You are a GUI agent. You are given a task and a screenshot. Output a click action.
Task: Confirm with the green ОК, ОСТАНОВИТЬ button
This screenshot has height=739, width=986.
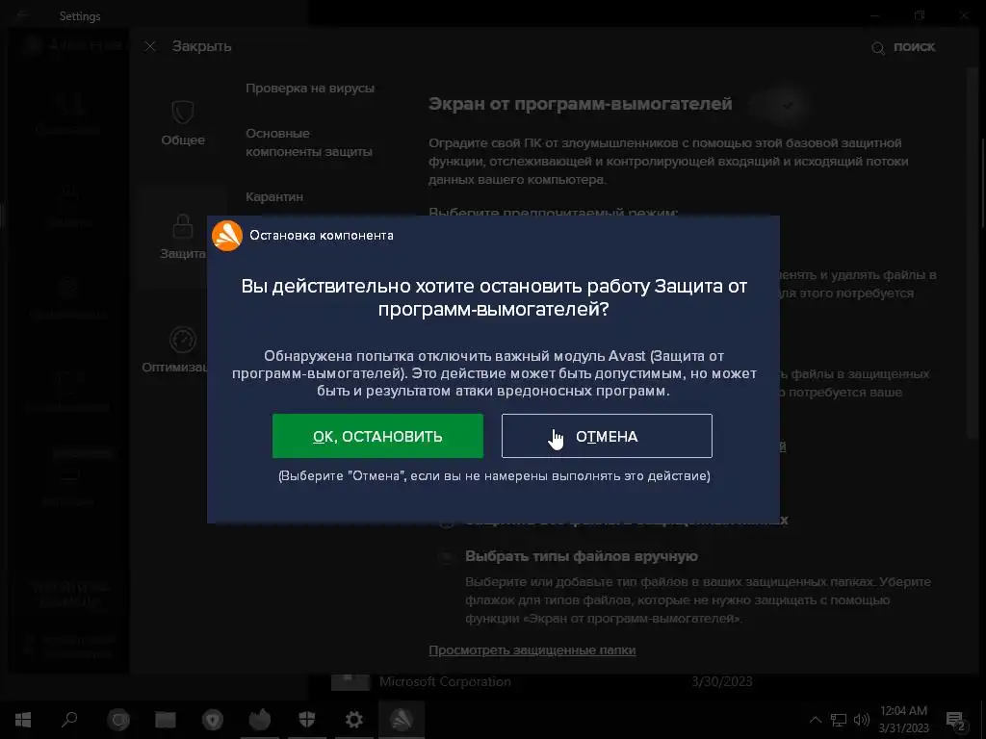(x=377, y=436)
